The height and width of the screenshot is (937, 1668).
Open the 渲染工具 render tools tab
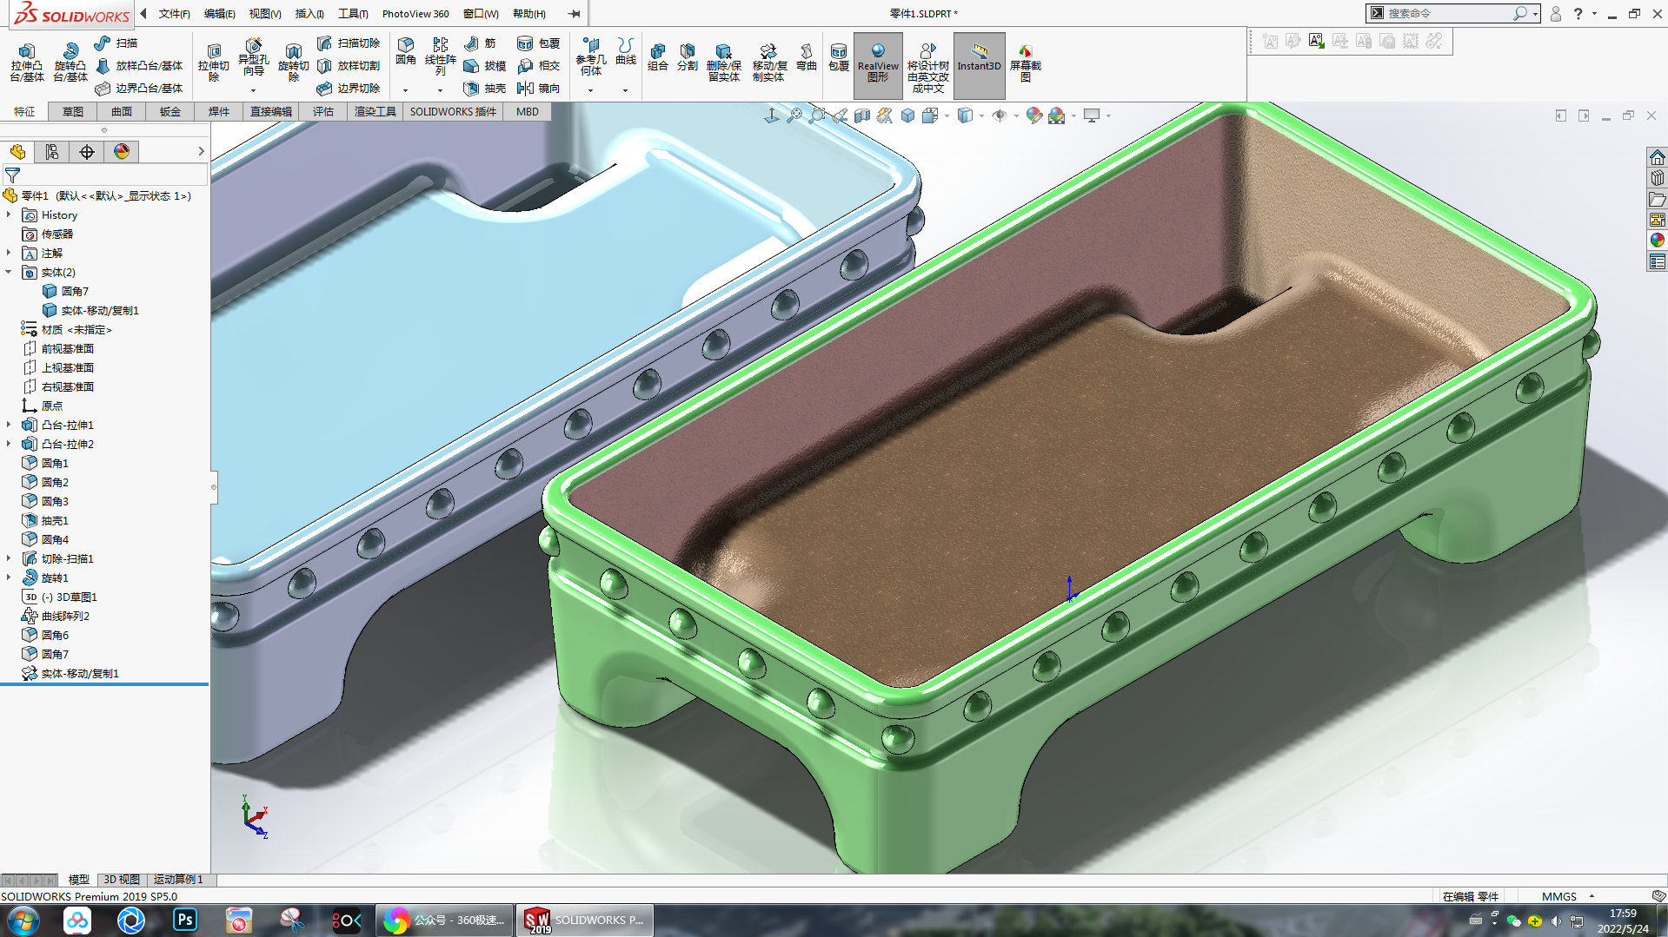(x=375, y=111)
